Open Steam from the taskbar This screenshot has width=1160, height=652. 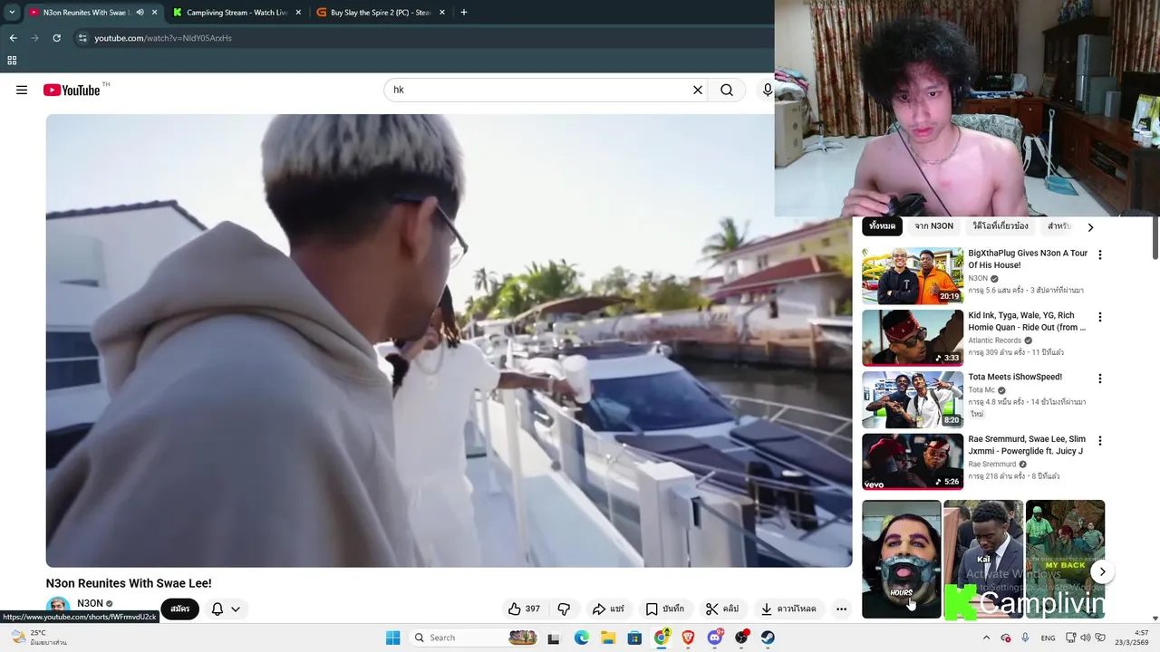click(x=768, y=638)
